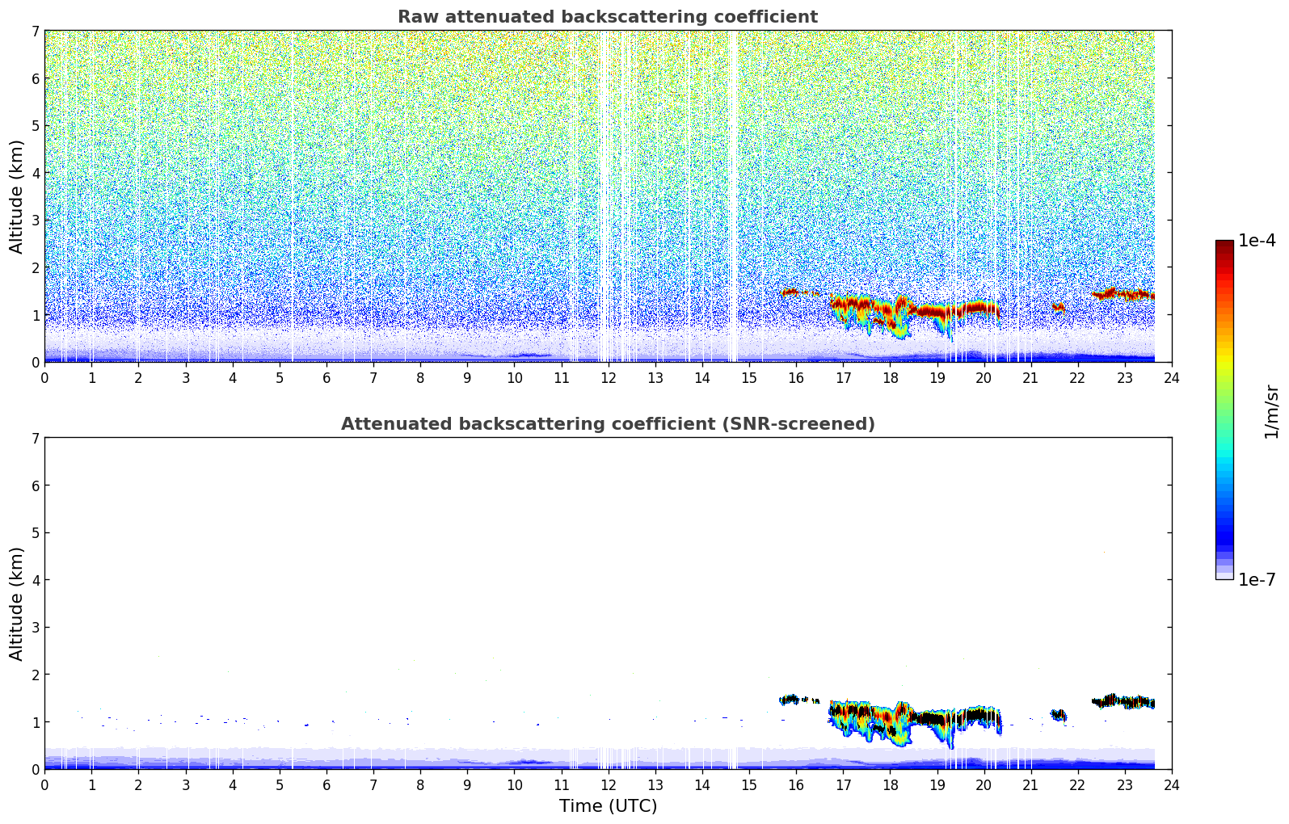Screen dimensions: 1289x824
Task: Click the 'Time (UTC)' axis label
Action: (608, 806)
